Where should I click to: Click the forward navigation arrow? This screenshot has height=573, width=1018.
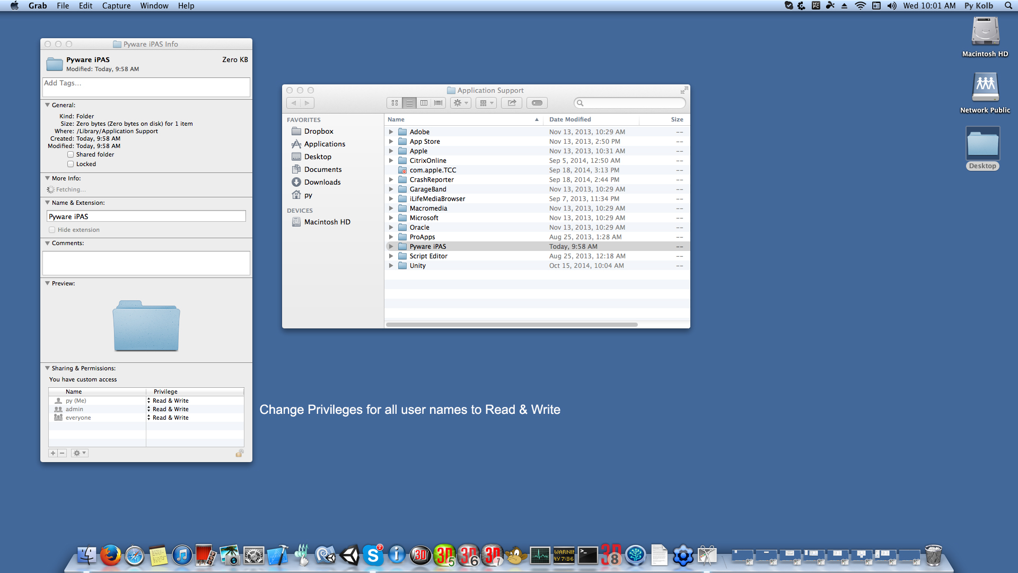pos(306,103)
